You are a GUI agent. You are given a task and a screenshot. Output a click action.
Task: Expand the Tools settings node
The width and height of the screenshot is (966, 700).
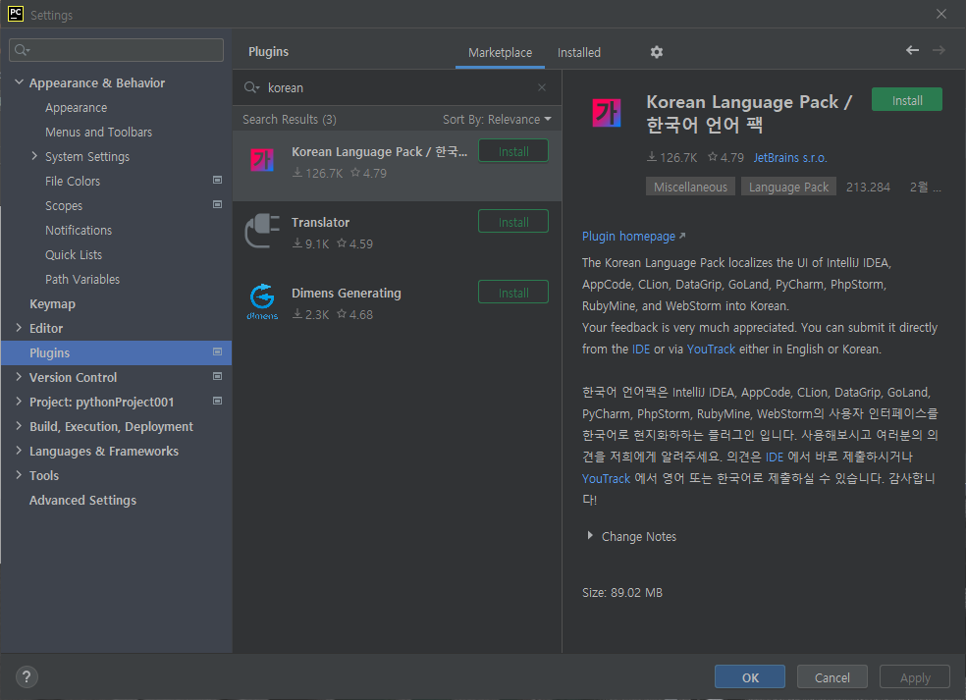(x=19, y=475)
